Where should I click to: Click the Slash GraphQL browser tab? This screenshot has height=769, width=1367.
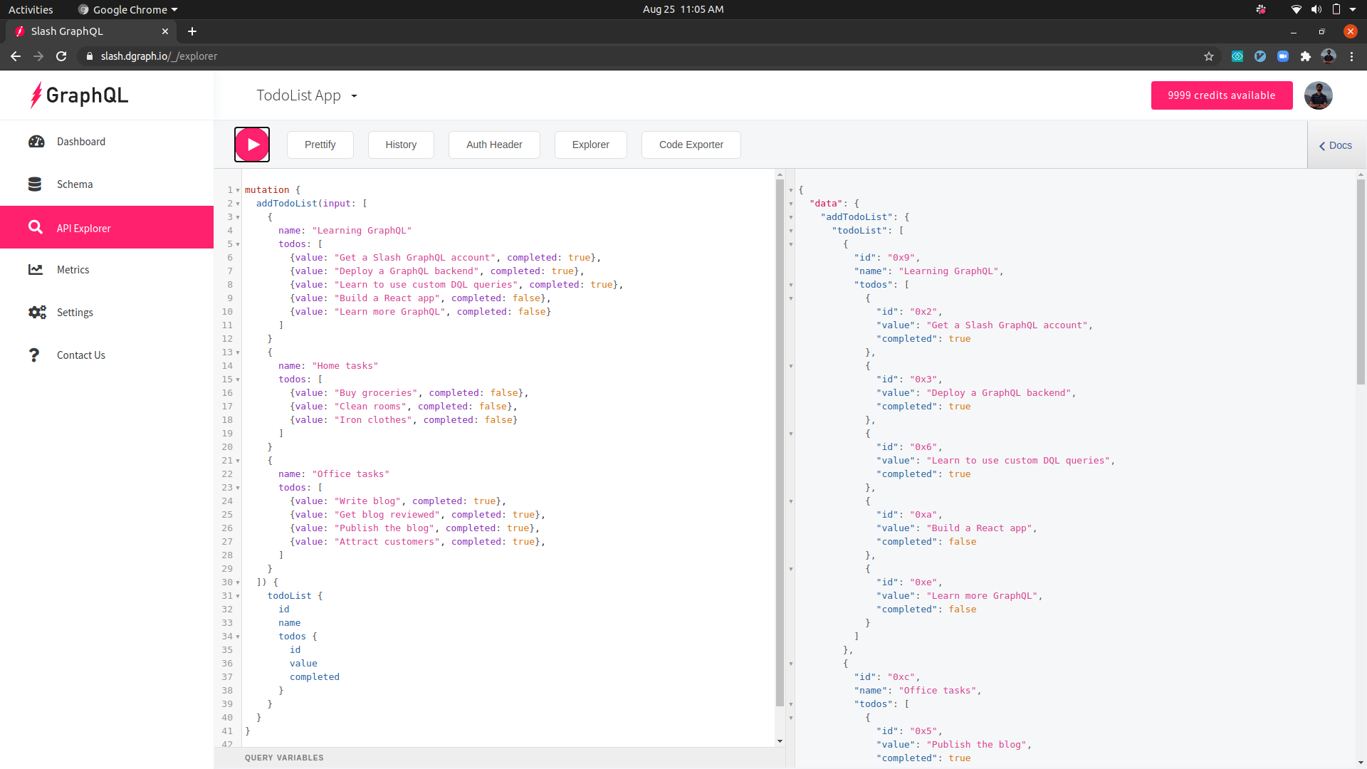pyautogui.click(x=93, y=31)
